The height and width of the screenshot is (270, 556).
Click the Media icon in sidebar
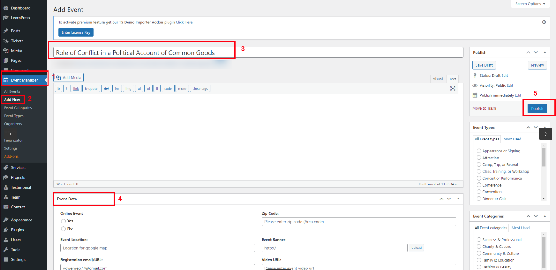pos(6,51)
